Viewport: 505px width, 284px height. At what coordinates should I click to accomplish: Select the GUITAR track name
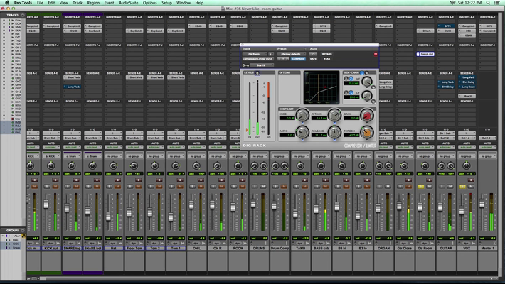pos(446,248)
